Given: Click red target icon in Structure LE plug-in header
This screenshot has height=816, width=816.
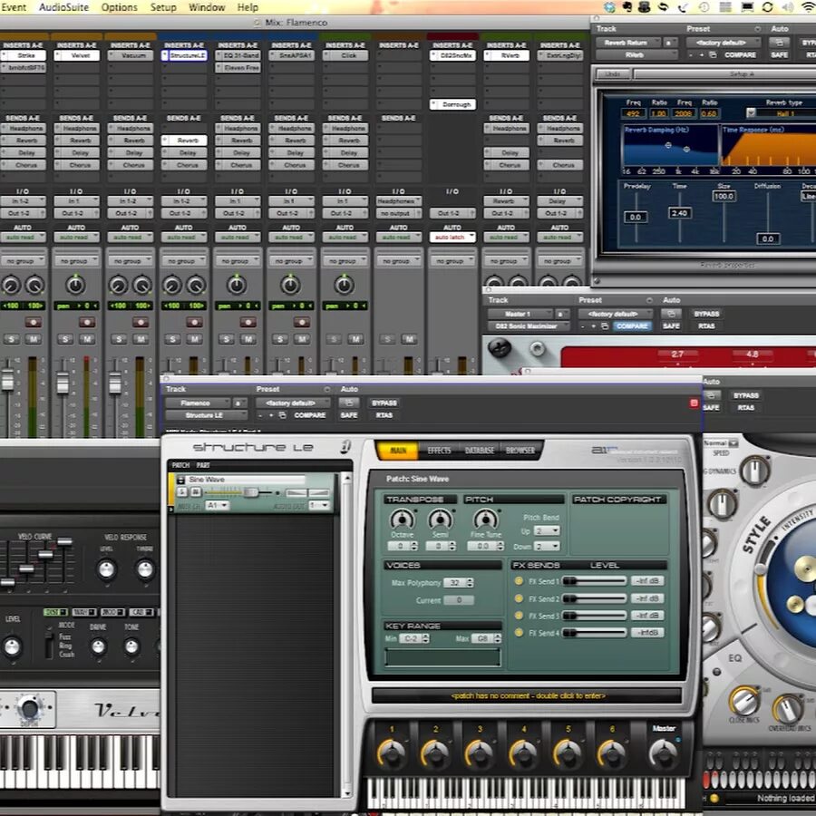Looking at the screenshot, I should click(694, 403).
